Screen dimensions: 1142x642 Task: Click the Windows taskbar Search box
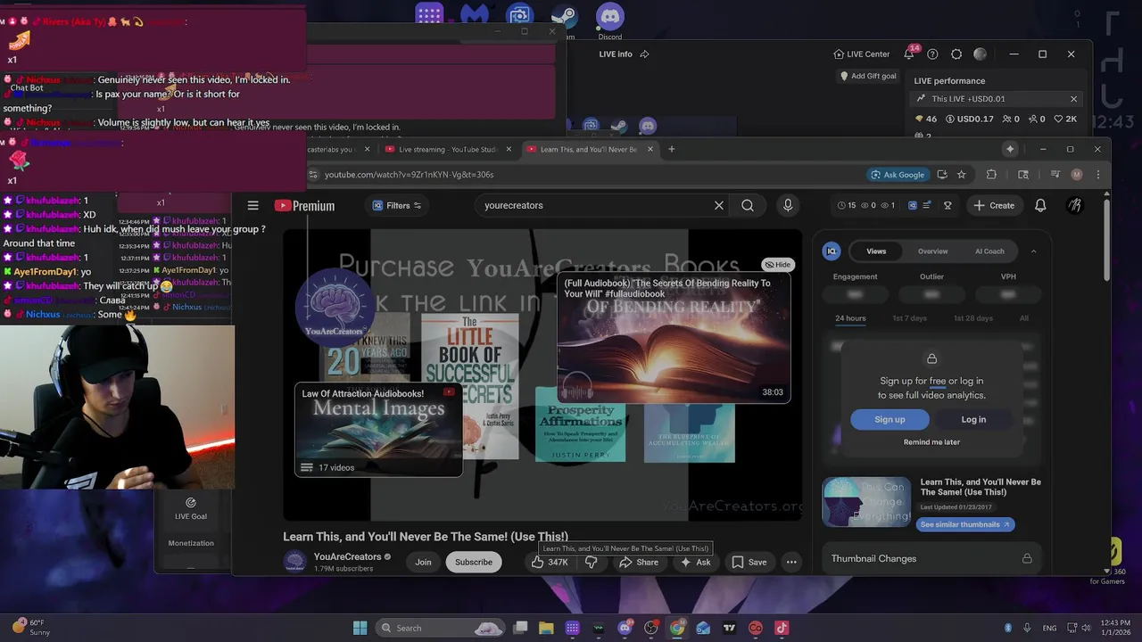(x=441, y=628)
